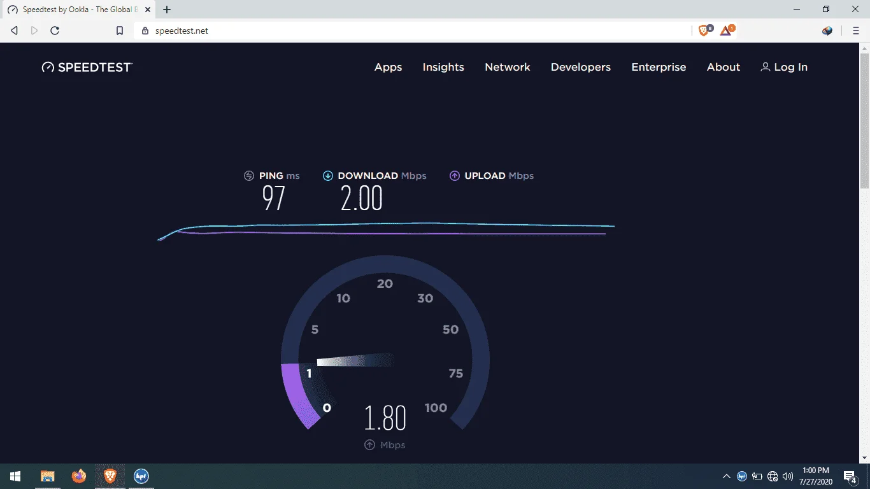The image size is (870, 489).
Task: Minimize the browser window
Action: pos(797,10)
